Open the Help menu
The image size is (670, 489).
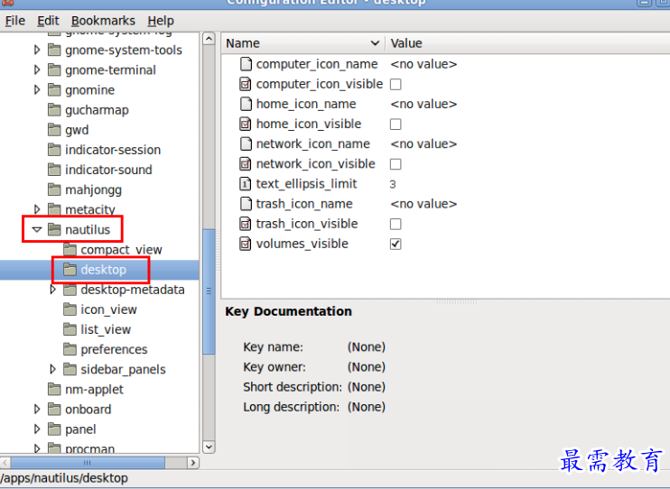[x=161, y=21]
